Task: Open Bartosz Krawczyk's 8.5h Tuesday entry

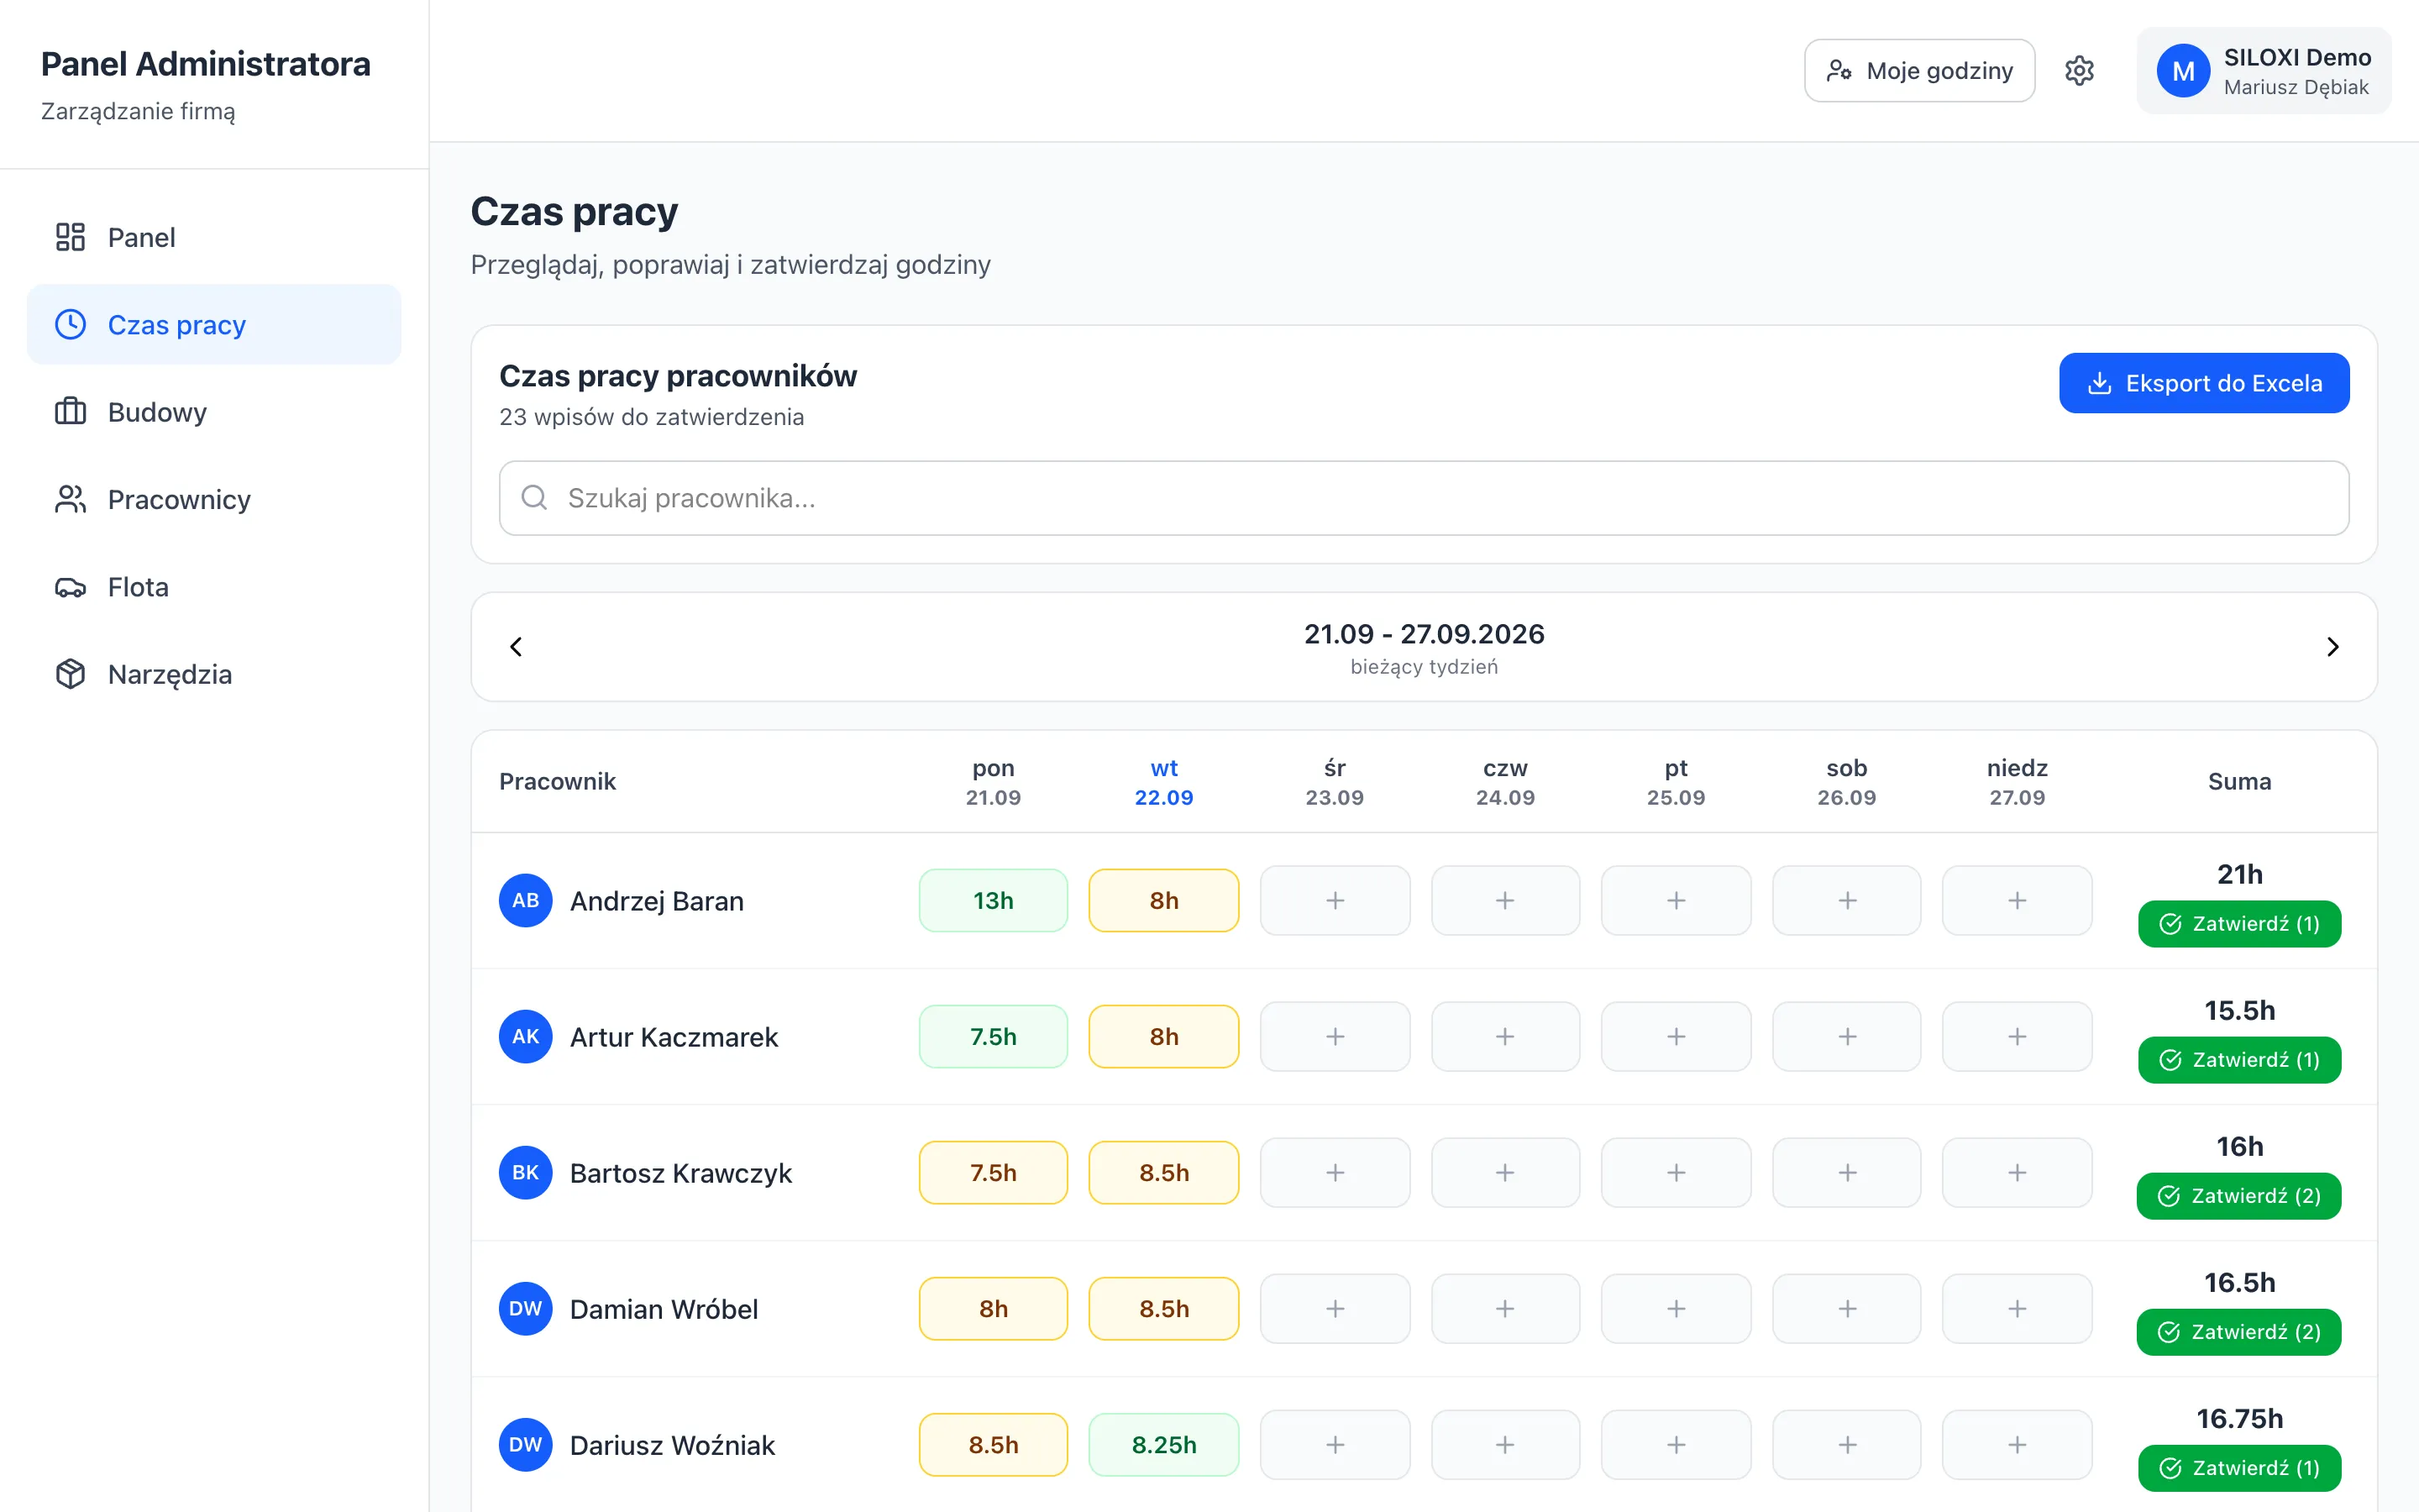Action: [1163, 1172]
